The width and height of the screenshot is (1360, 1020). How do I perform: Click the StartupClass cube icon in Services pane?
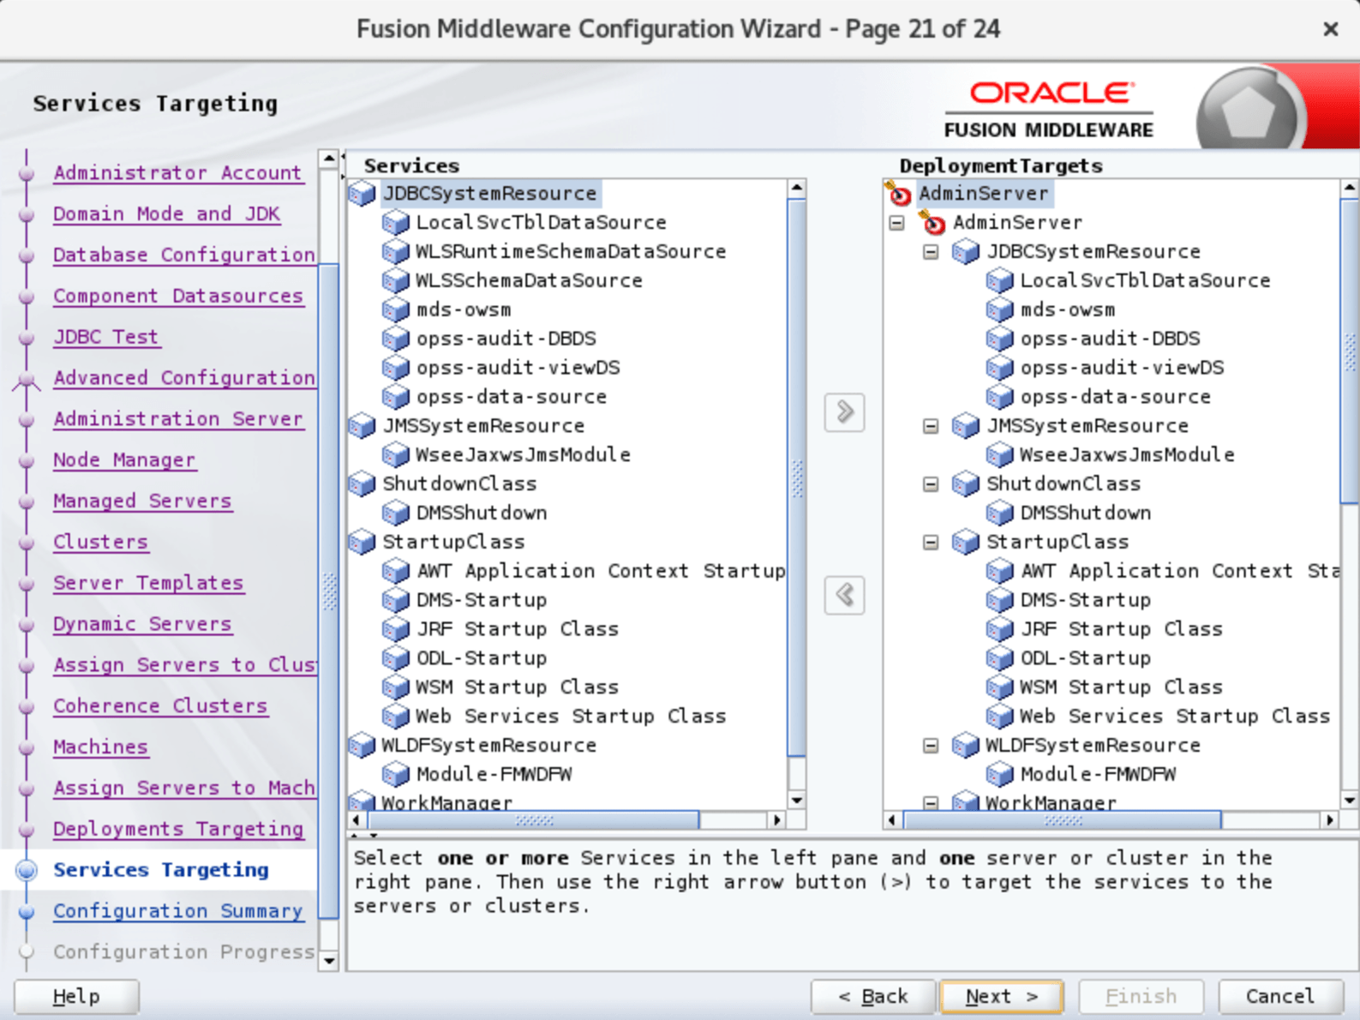click(362, 543)
